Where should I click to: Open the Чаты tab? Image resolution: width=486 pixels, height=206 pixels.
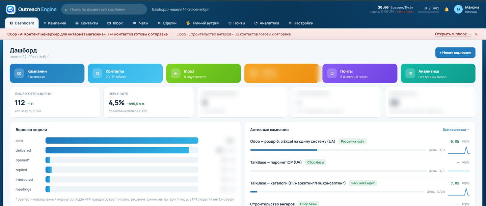(140, 23)
